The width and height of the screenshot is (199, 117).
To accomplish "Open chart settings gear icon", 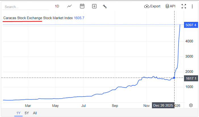I will point(191,105).
